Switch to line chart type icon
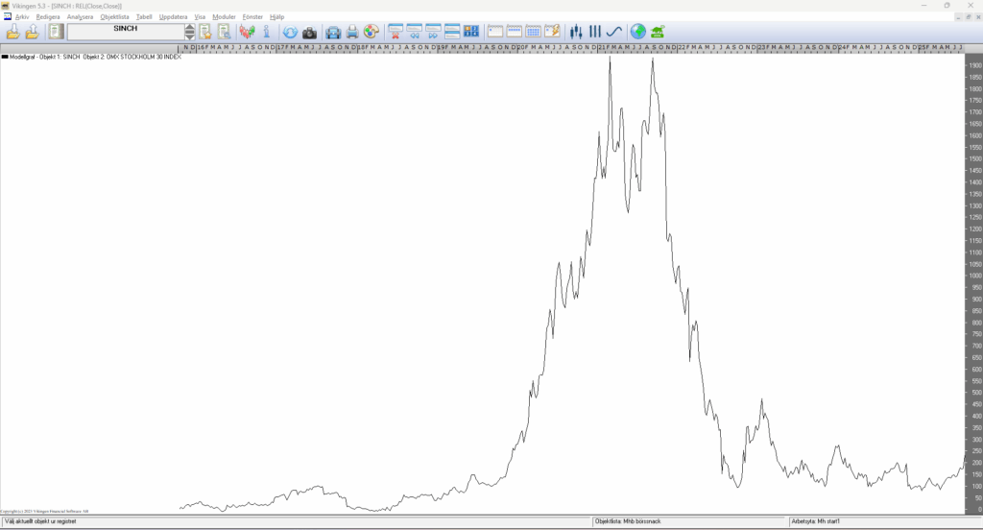The height and width of the screenshot is (530, 983). point(613,32)
